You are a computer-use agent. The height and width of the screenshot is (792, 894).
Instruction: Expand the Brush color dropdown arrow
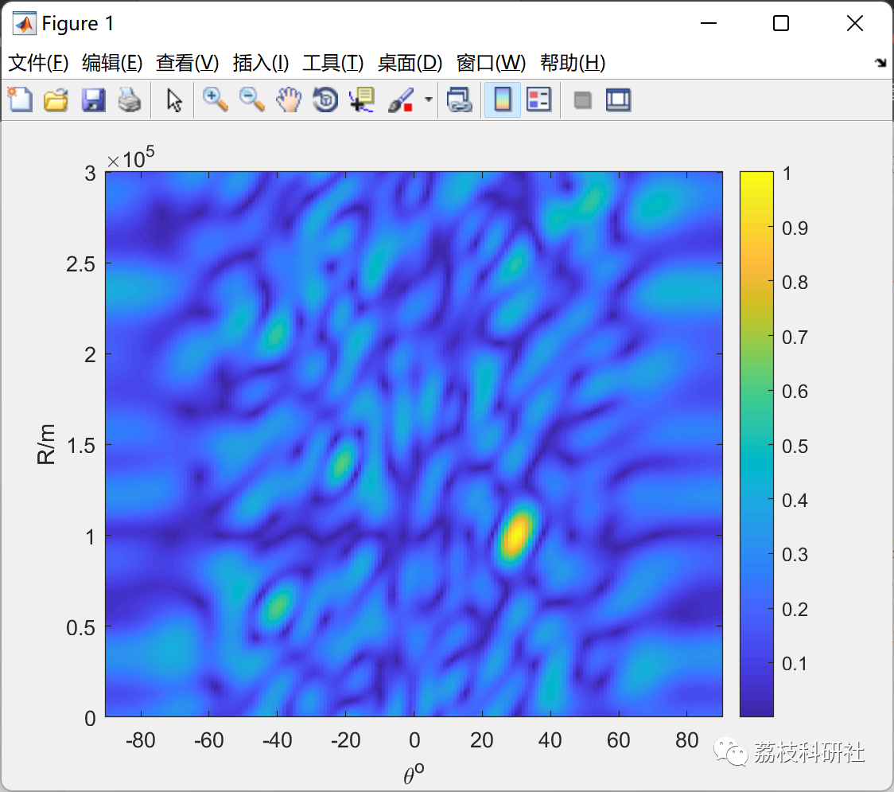[428, 99]
